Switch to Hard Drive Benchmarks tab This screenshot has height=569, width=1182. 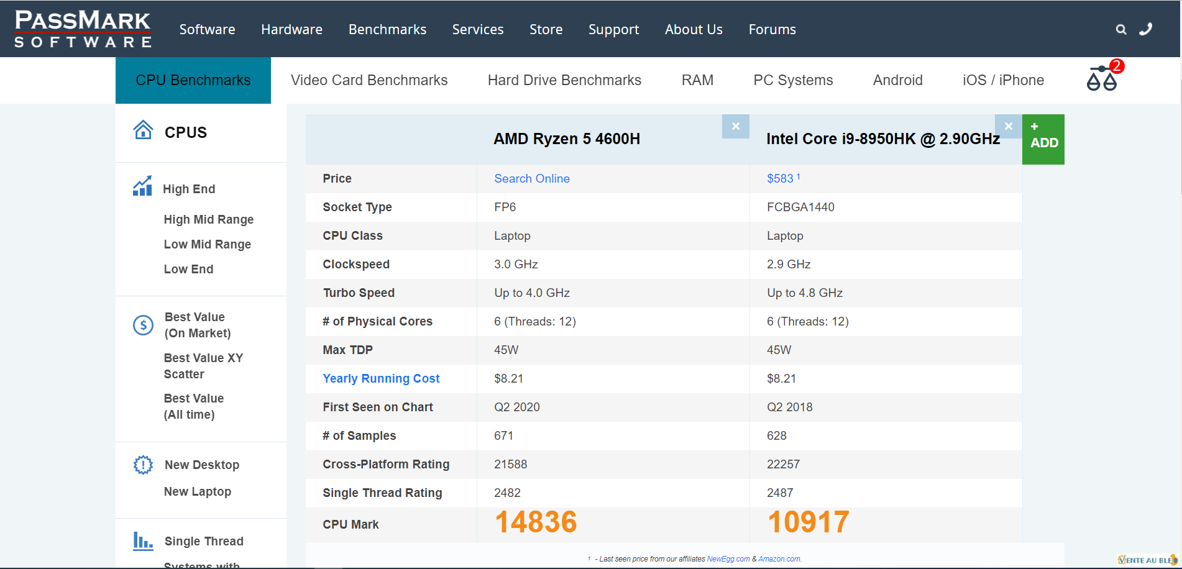(564, 80)
